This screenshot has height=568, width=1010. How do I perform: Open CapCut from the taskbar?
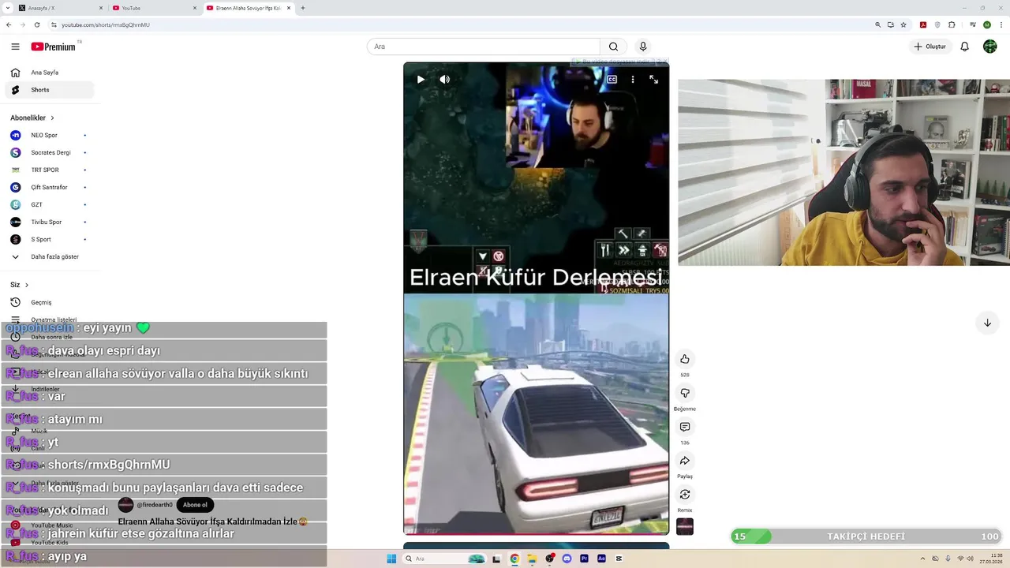[619, 559]
